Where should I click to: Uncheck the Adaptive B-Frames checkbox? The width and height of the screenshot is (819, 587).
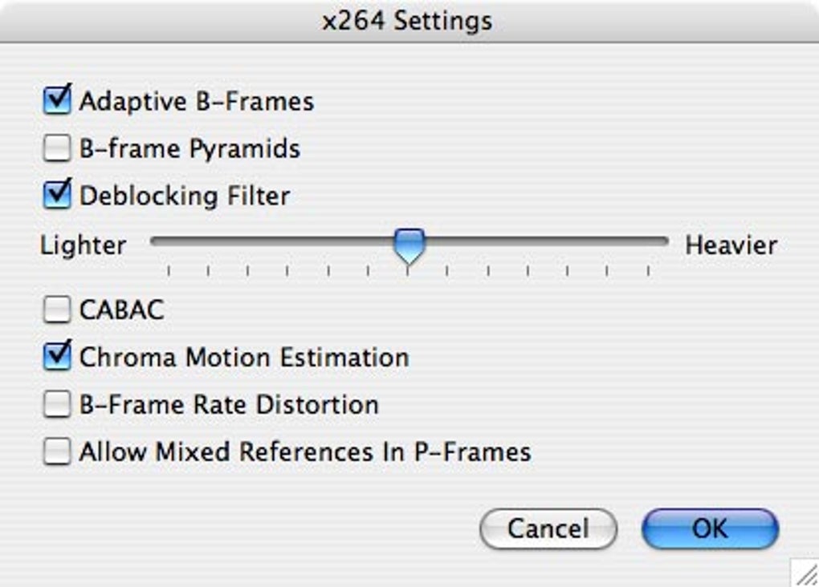pos(57,102)
